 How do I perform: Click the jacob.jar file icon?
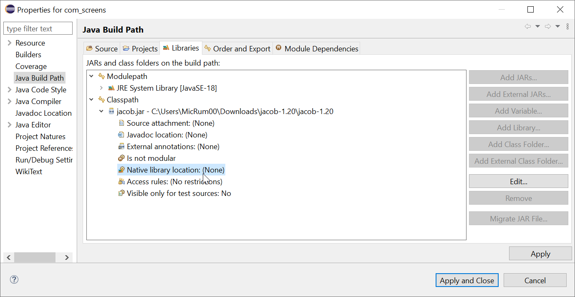click(x=111, y=111)
